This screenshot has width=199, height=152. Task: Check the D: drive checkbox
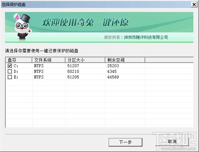click(10, 72)
